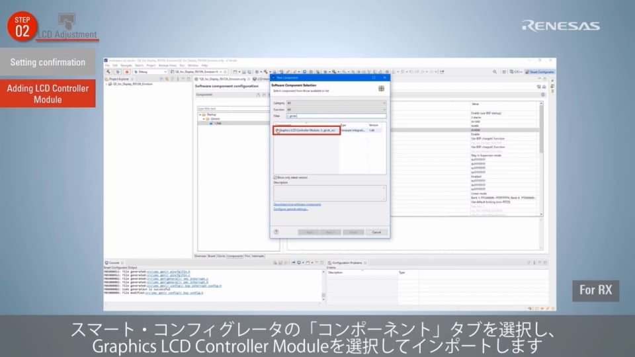Click the Configuration Problems tab icon

coord(329,262)
